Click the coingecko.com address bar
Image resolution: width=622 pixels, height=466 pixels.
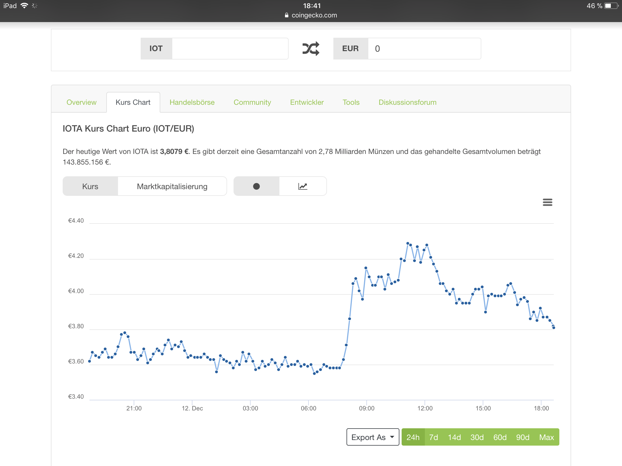(x=311, y=15)
